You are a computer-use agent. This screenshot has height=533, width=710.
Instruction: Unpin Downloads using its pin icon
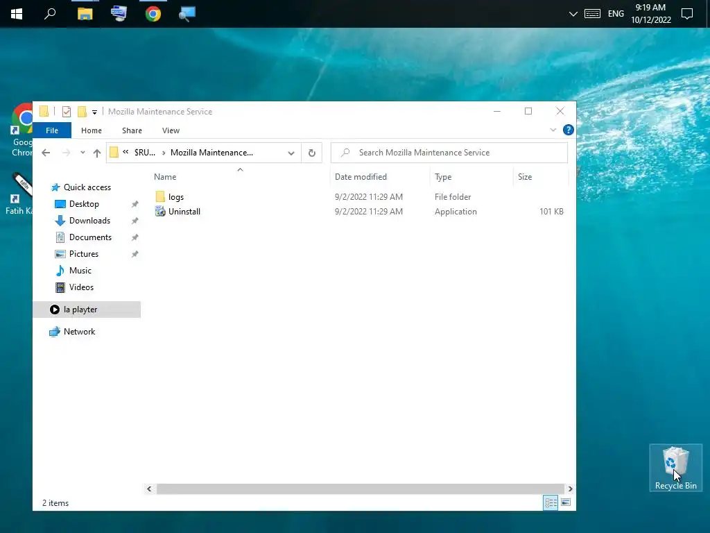[135, 221]
